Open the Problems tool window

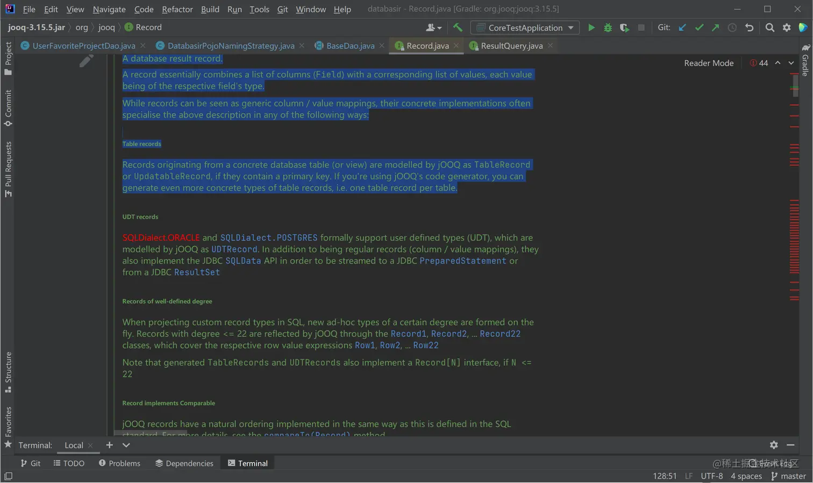tap(119, 463)
